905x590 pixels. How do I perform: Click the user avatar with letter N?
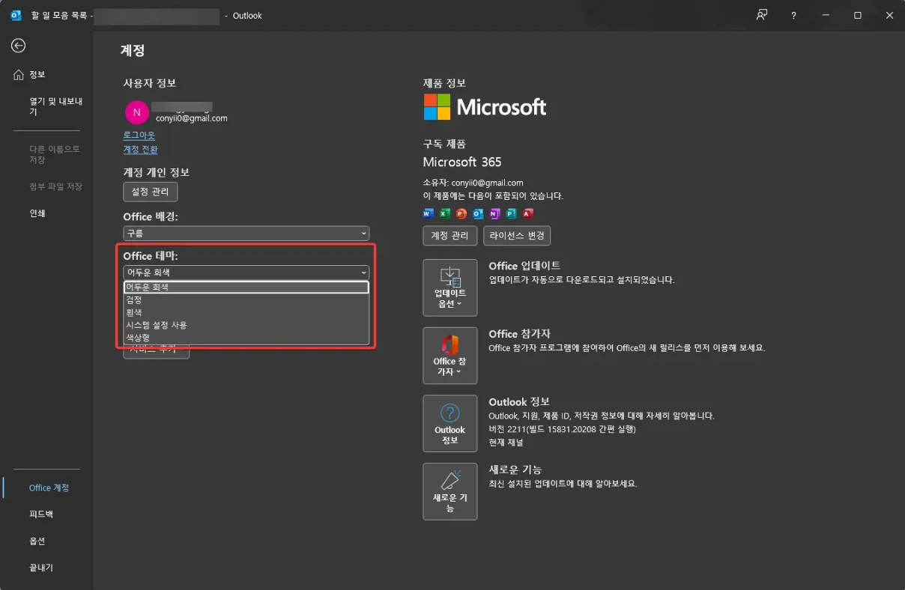pos(136,112)
